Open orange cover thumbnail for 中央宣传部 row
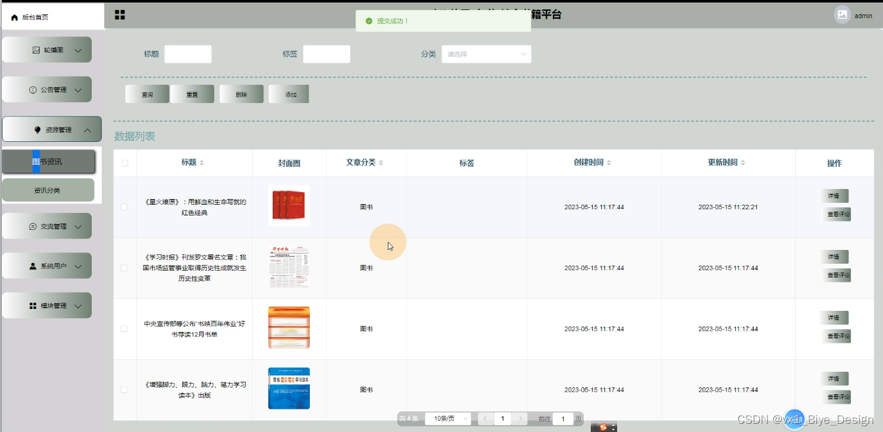 coord(289,328)
